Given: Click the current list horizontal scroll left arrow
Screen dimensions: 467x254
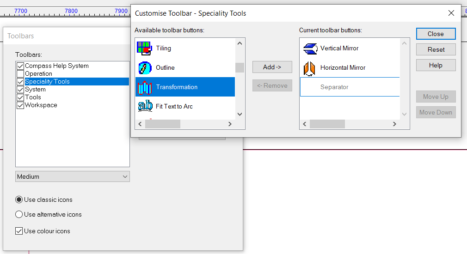Looking at the screenshot, I should (x=305, y=124).
